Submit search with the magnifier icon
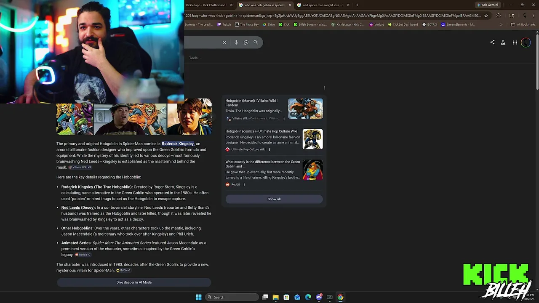 [x=256, y=43]
